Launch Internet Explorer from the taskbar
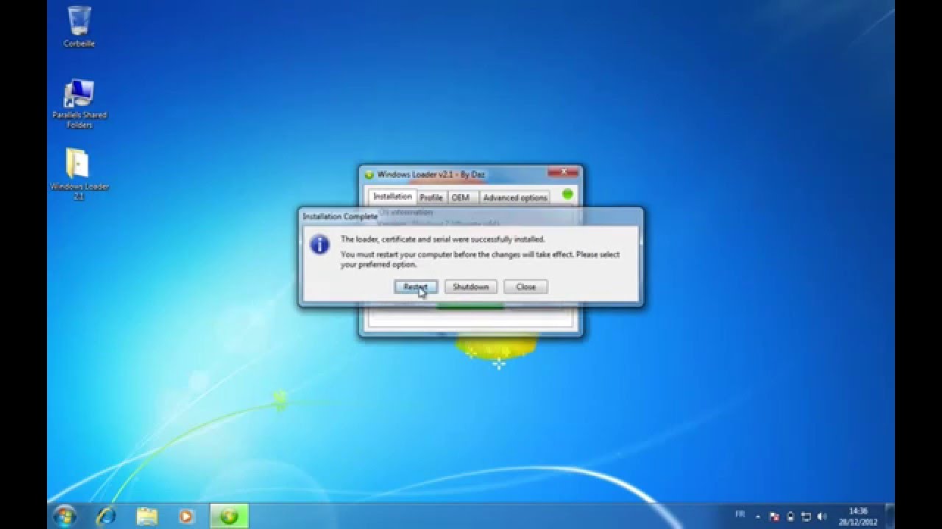 106,516
